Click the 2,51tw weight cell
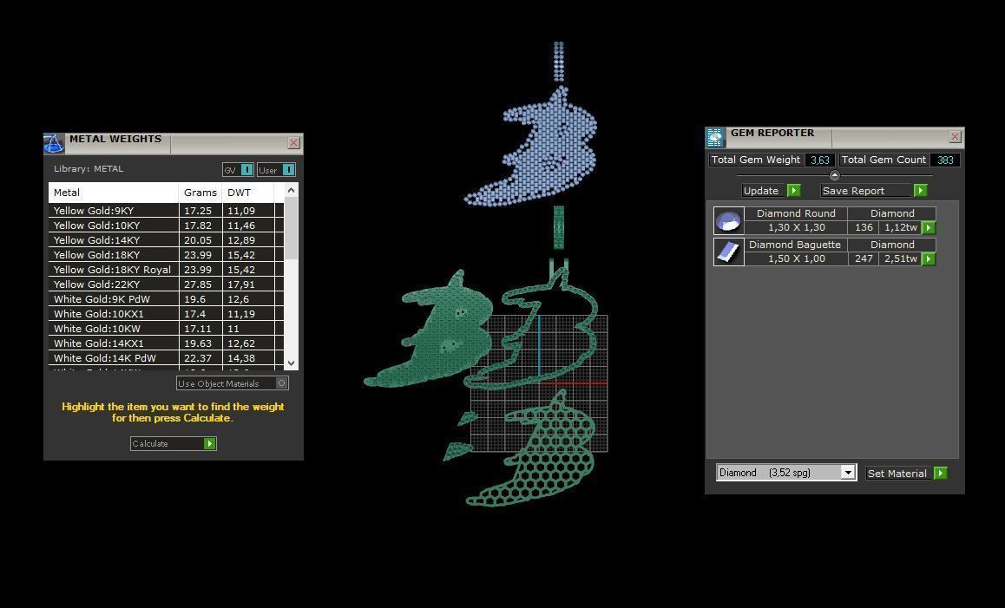 [901, 258]
